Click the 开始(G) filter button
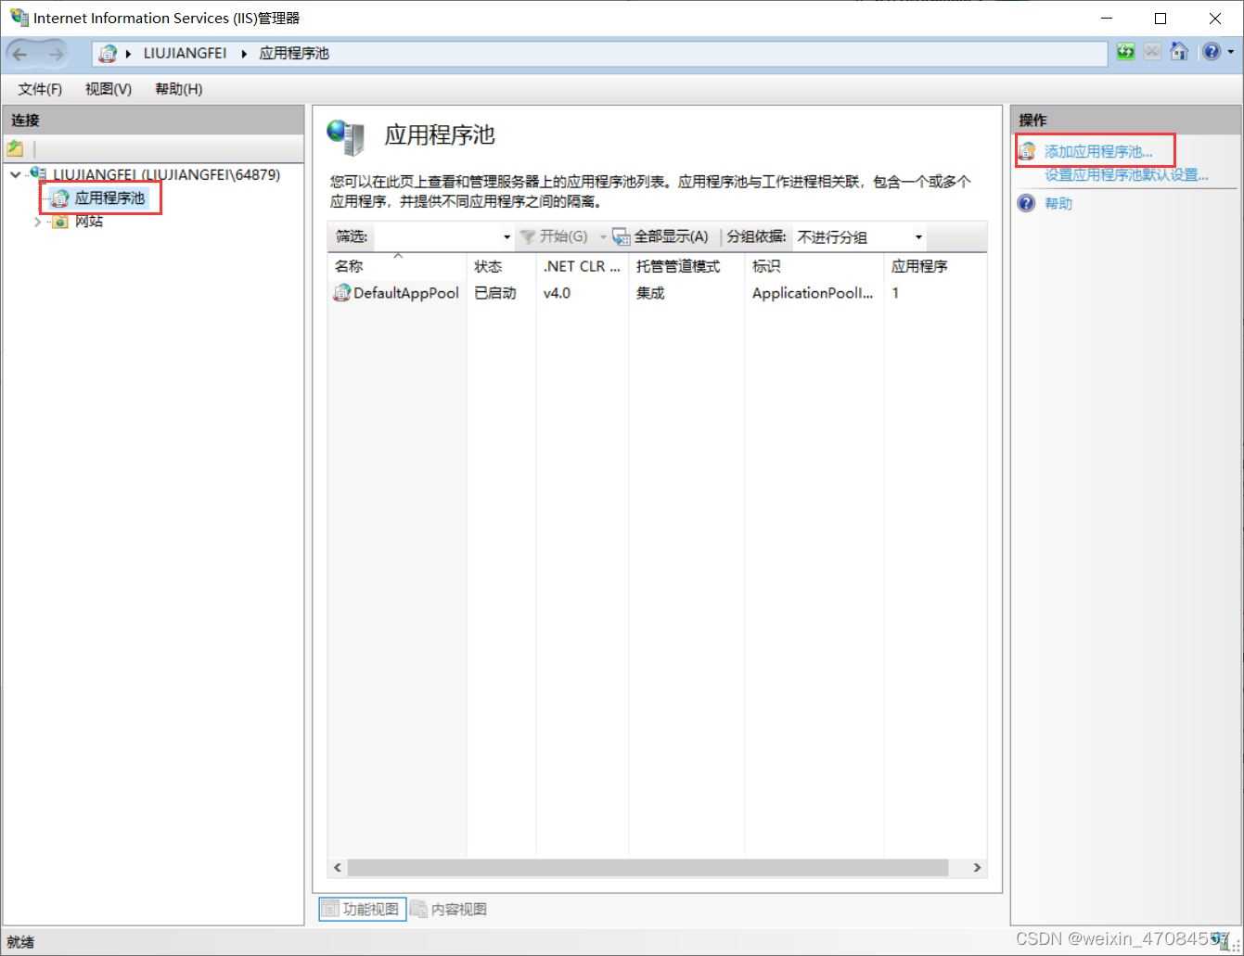The image size is (1244, 956). (554, 236)
